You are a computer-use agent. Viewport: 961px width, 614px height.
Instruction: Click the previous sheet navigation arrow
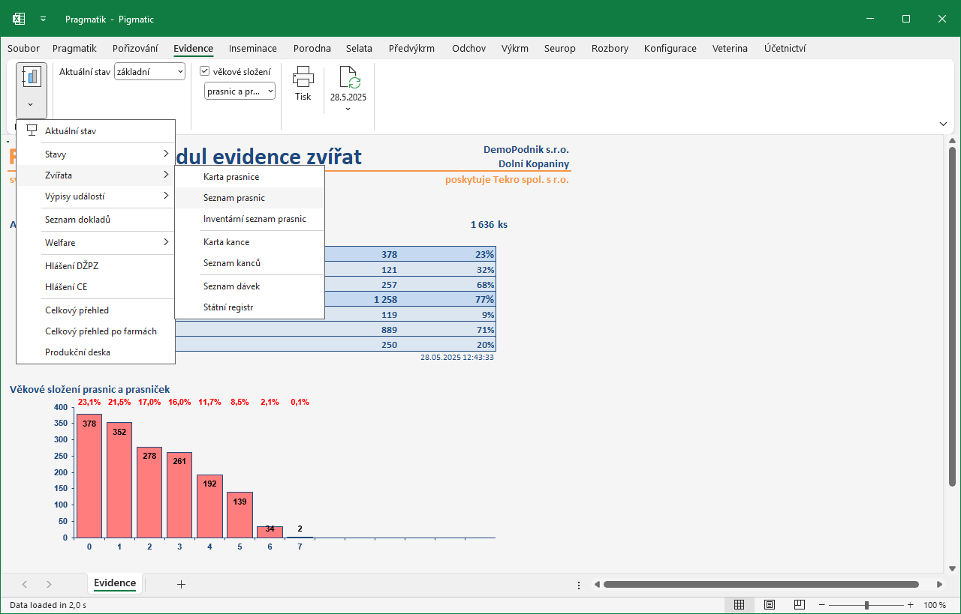tap(25, 584)
